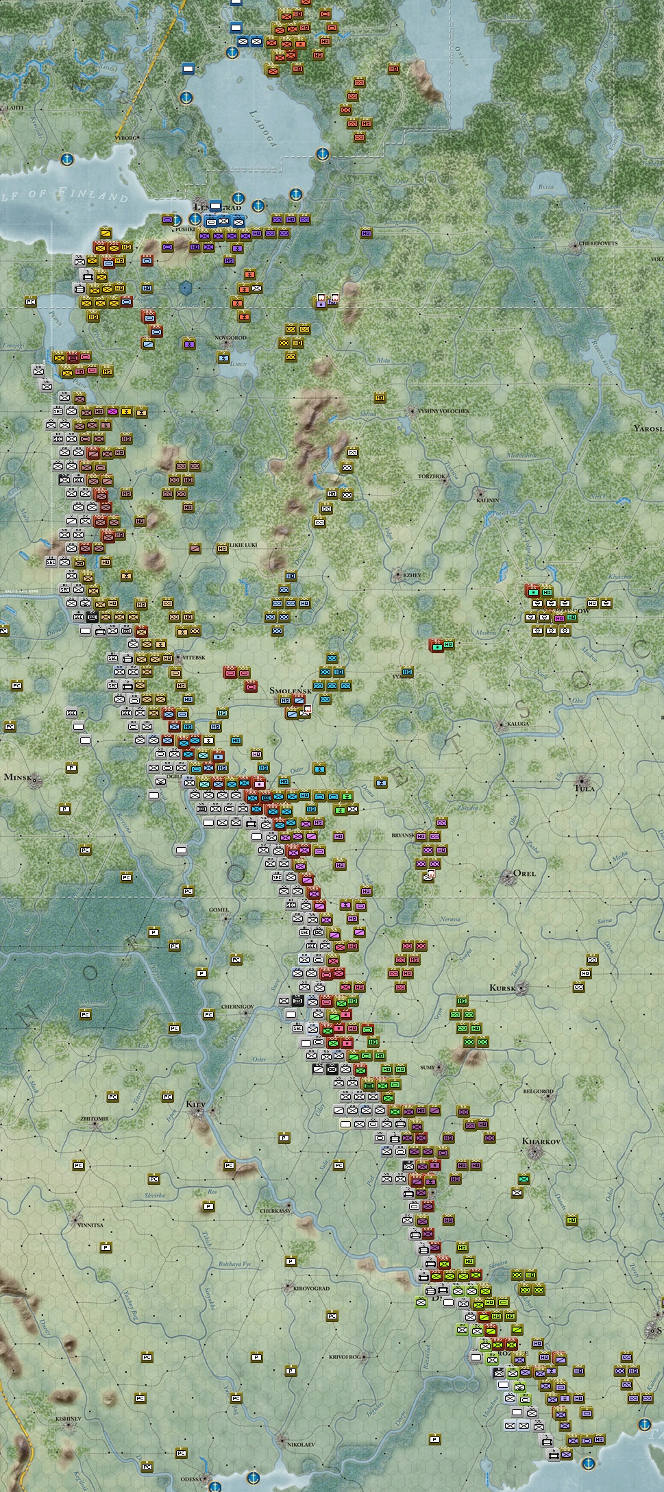The image size is (664, 1492).
Task: Click the blue hexagon marker west of Novgorod
Action: 186,289
